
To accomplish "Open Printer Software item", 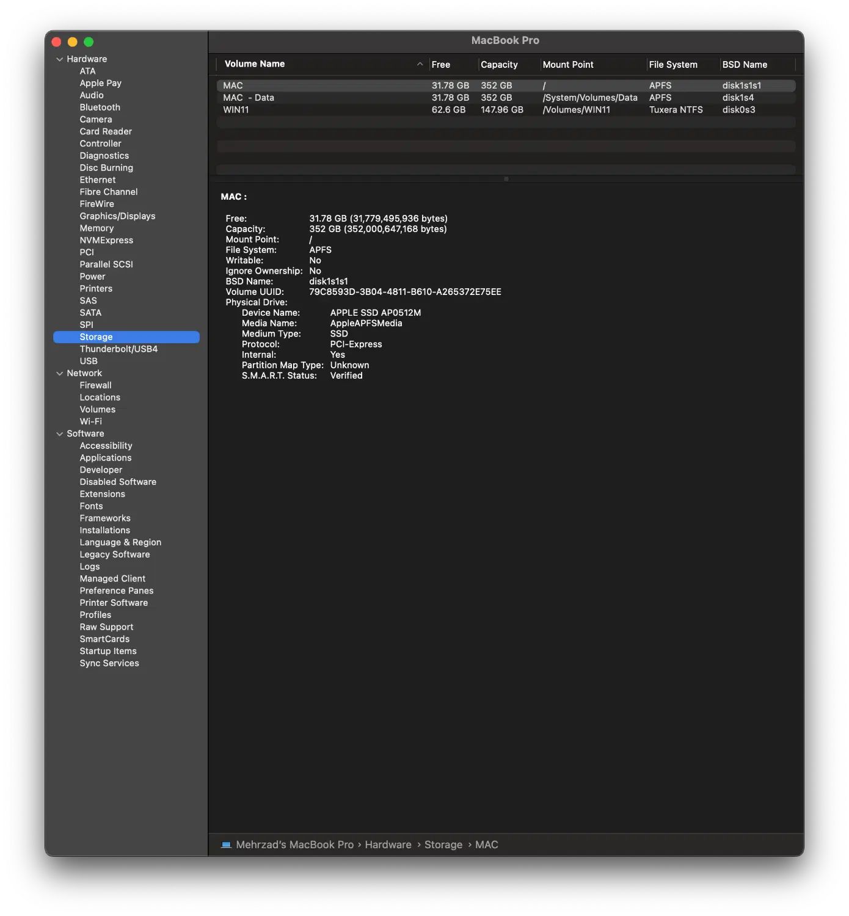I will click(114, 603).
